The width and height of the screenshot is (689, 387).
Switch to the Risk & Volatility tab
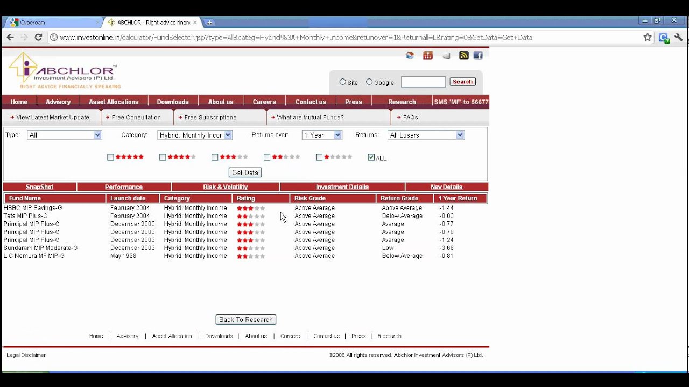(x=226, y=187)
